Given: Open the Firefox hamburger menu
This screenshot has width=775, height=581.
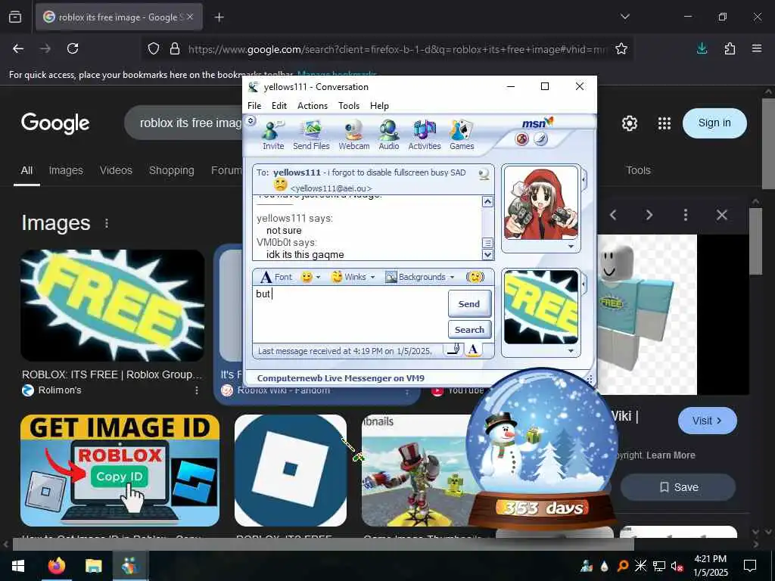Looking at the screenshot, I should click(757, 48).
